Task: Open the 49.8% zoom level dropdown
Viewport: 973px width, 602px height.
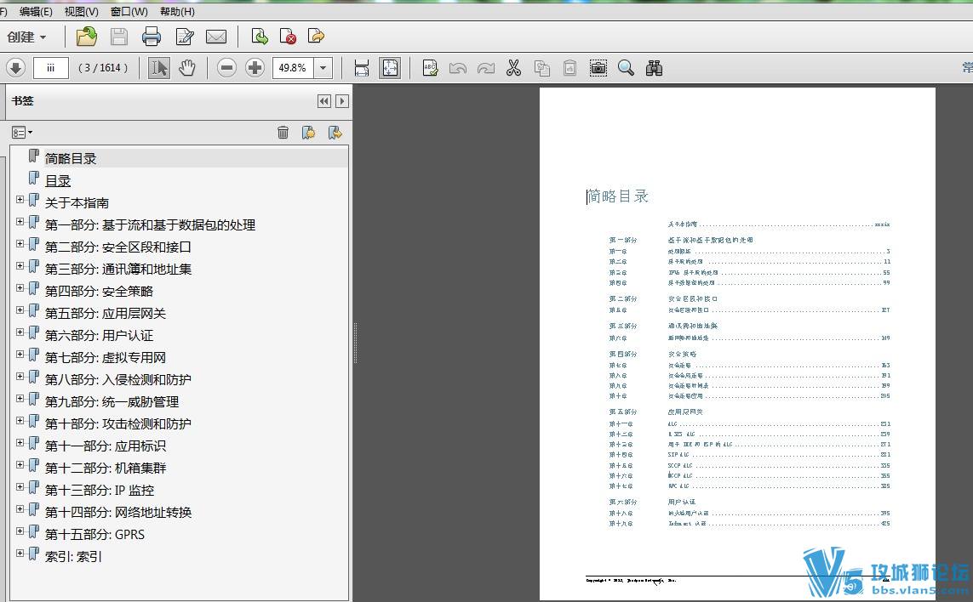Action: tap(322, 67)
